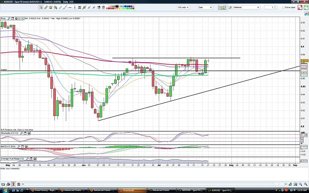Click the printer icon at bottom left

pyautogui.click(x=8, y=184)
